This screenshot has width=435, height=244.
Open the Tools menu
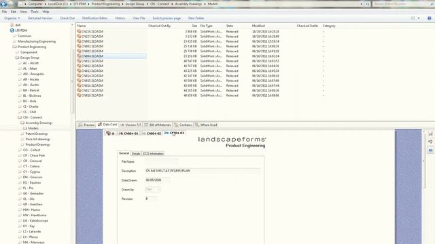click(35, 12)
